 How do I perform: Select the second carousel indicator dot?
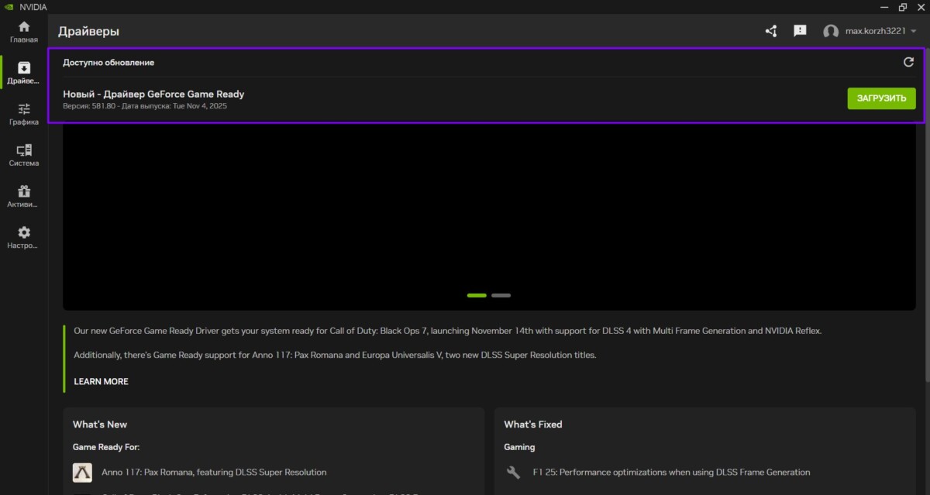501,295
